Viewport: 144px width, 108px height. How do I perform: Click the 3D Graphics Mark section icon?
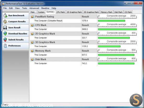(32, 42)
